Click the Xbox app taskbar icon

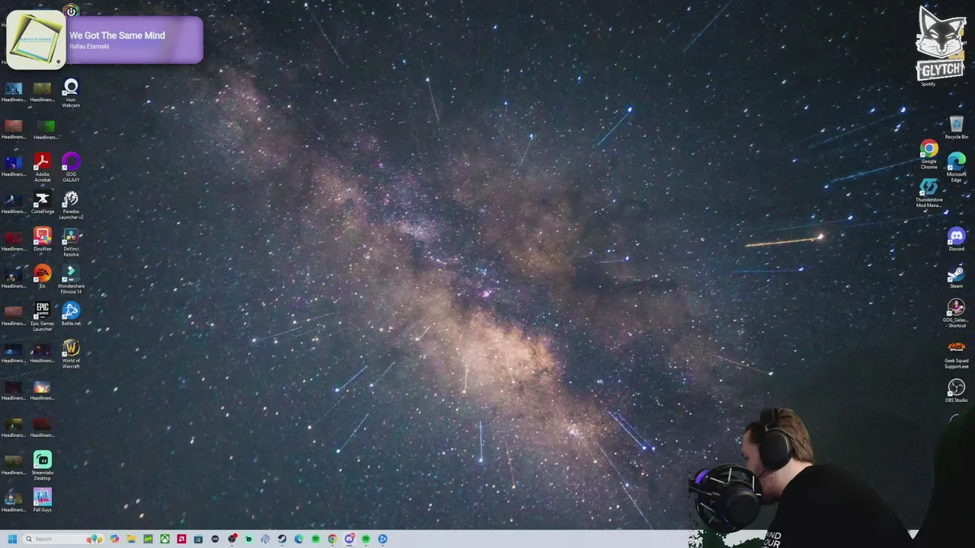tap(165, 539)
